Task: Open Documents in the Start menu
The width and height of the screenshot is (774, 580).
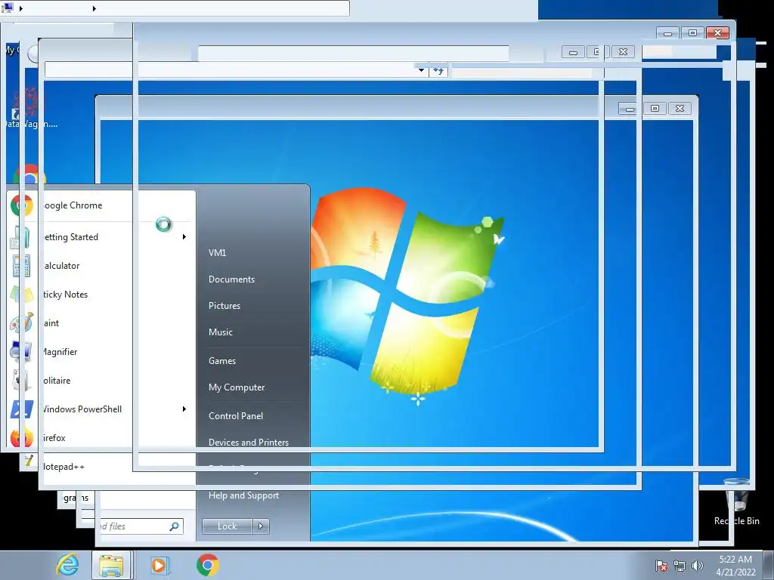Action: [231, 279]
